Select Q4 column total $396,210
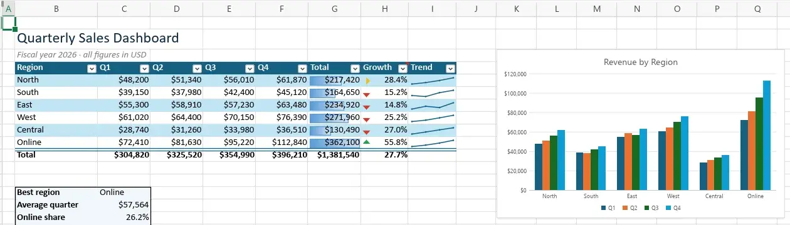 [x=282, y=154]
